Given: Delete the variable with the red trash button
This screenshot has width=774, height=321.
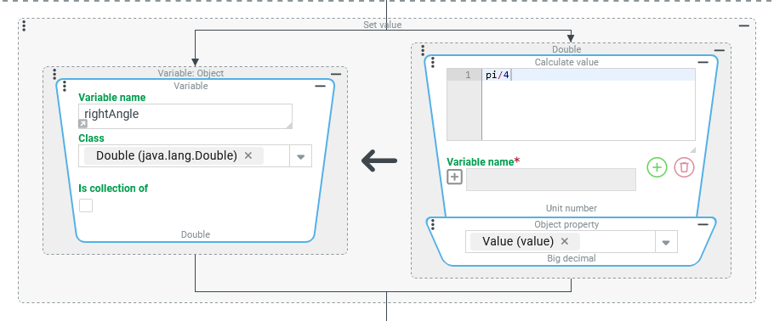Looking at the screenshot, I should pyautogui.click(x=684, y=167).
